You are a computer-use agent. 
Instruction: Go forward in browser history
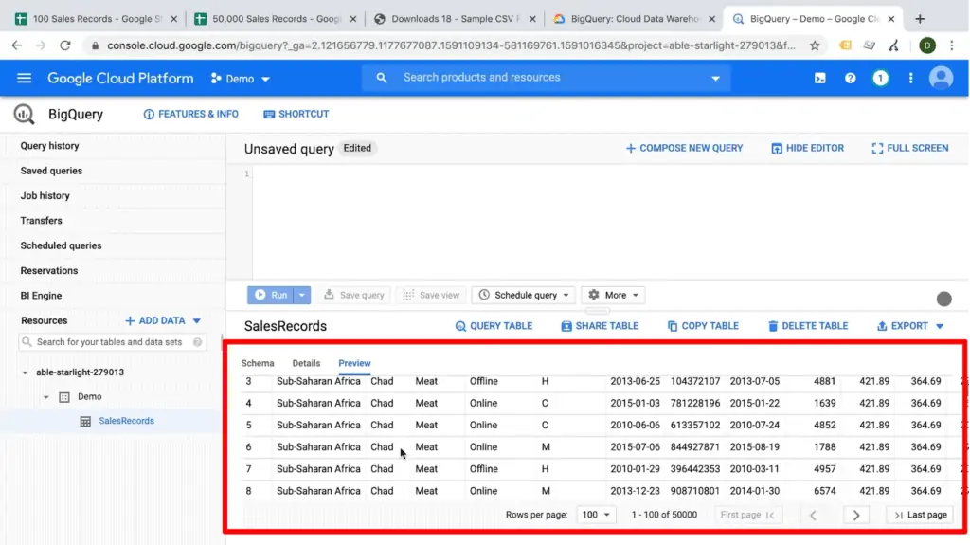tap(41, 45)
